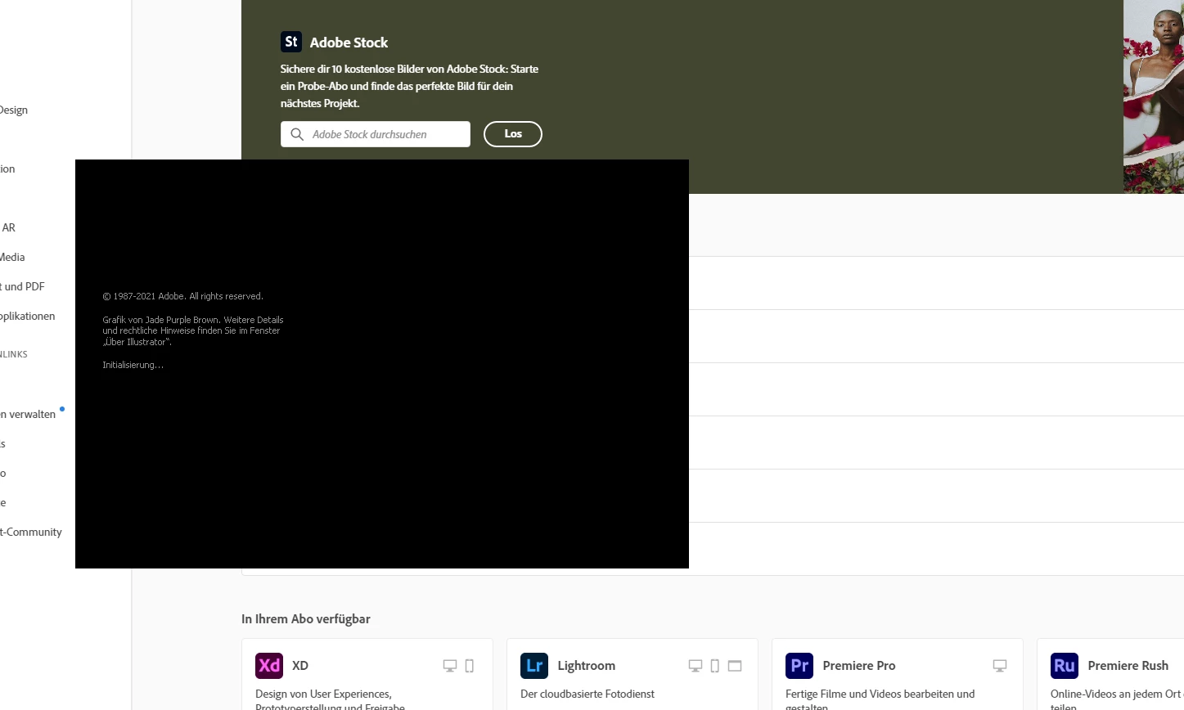Open the 'Design' sidebar category
The width and height of the screenshot is (1184, 710).
pos(14,110)
